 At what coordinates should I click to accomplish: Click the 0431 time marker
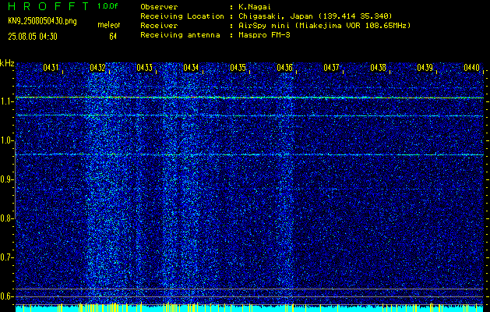point(51,67)
